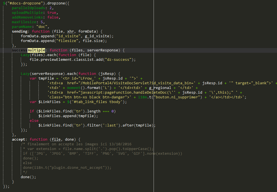Screen dimensions: 277x192
Task: Click the "true" value of uploadMultiple
Action: click(x=53, y=13)
